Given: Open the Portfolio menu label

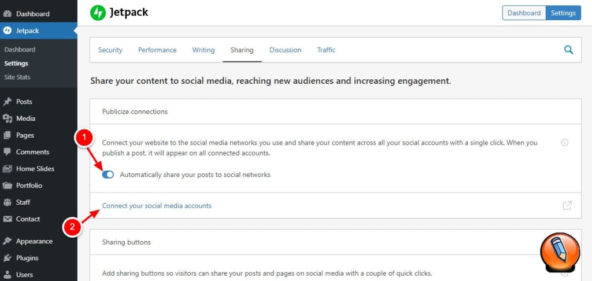Looking at the screenshot, I should coord(29,186).
